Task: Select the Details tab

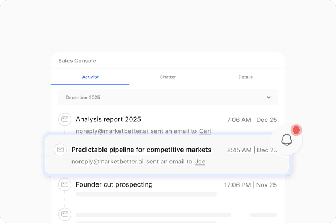Action: 245,77
